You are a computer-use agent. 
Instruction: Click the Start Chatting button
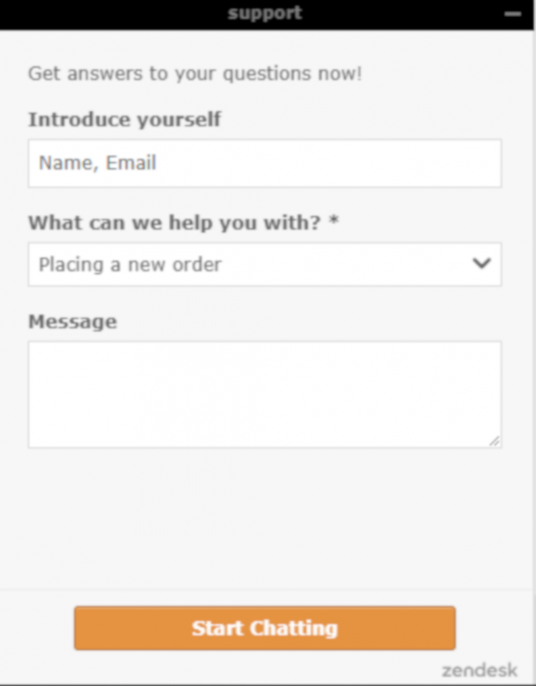coord(265,628)
